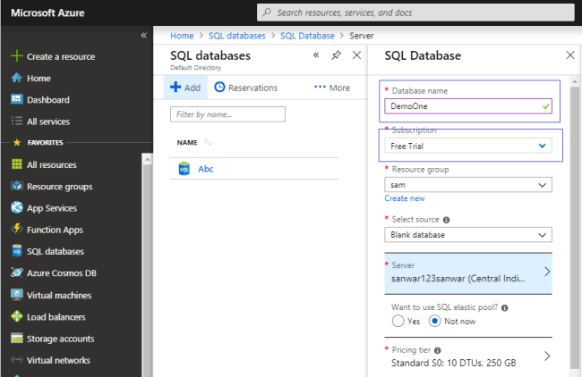Image resolution: width=582 pixels, height=377 pixels.
Task: Go to App Services
Action: pos(52,208)
